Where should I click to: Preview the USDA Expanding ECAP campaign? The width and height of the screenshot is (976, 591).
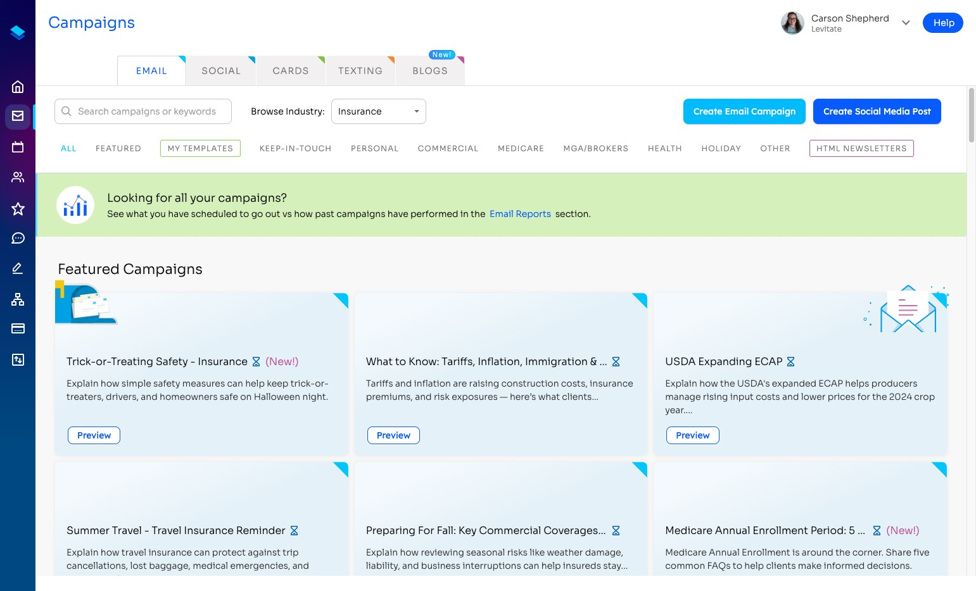692,435
